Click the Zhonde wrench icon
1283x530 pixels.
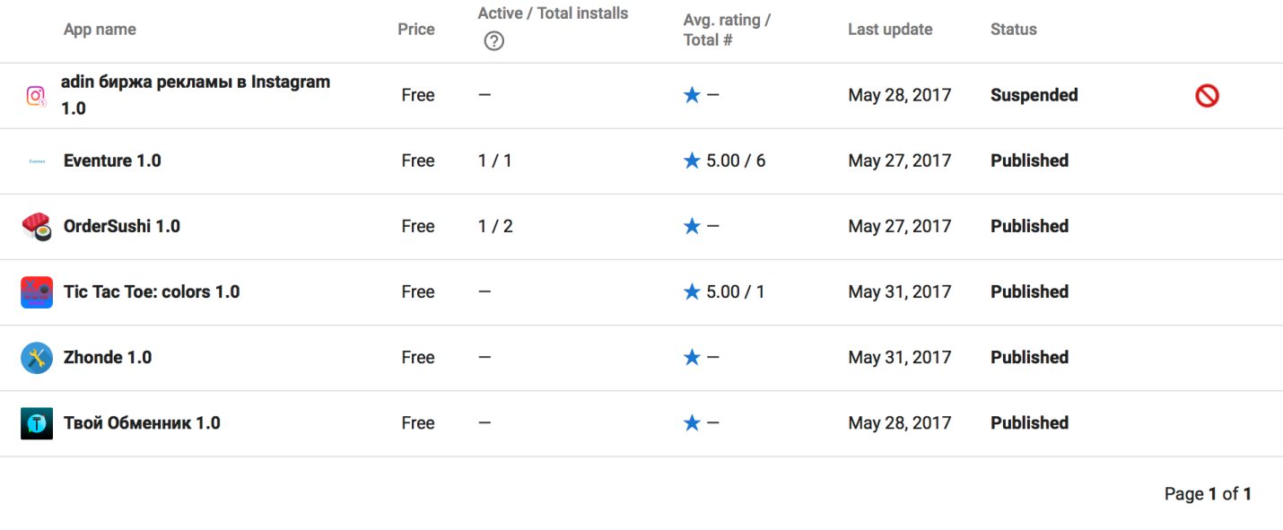click(x=37, y=358)
